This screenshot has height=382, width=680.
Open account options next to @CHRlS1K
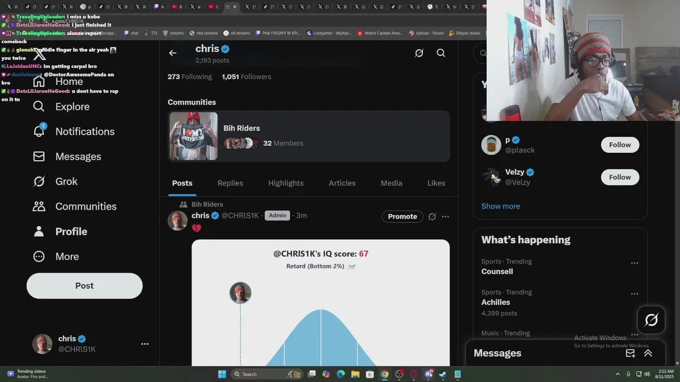point(144,344)
